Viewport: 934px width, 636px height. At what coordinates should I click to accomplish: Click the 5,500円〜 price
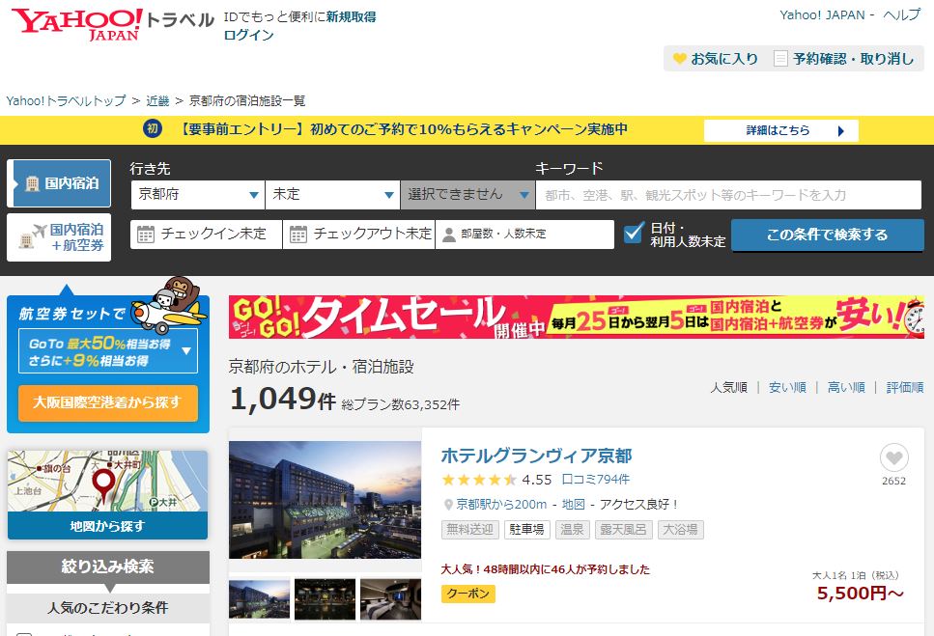pos(860,594)
